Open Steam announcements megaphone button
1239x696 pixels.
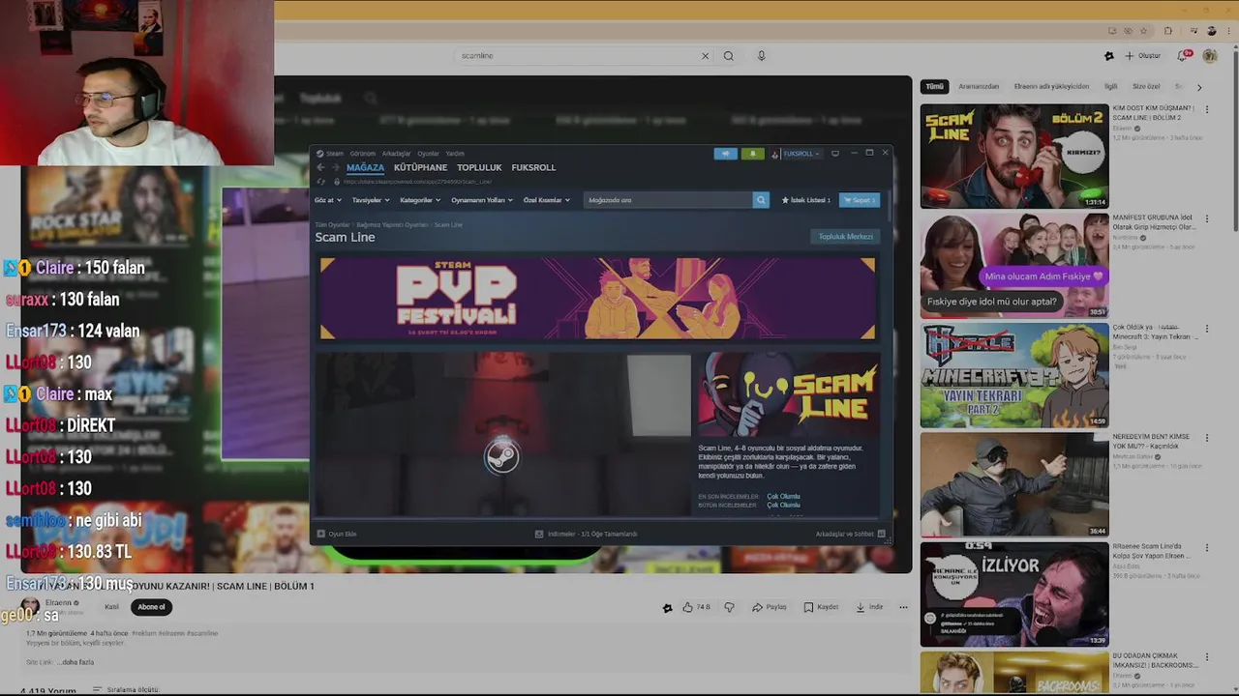pos(725,154)
